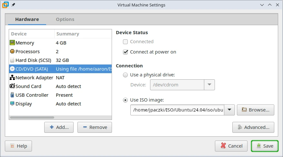The width and height of the screenshot is (283, 157).
Task: Switch to the Options tab
Action: point(65,19)
